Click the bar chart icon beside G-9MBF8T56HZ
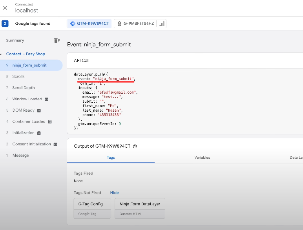 [x=162, y=24]
